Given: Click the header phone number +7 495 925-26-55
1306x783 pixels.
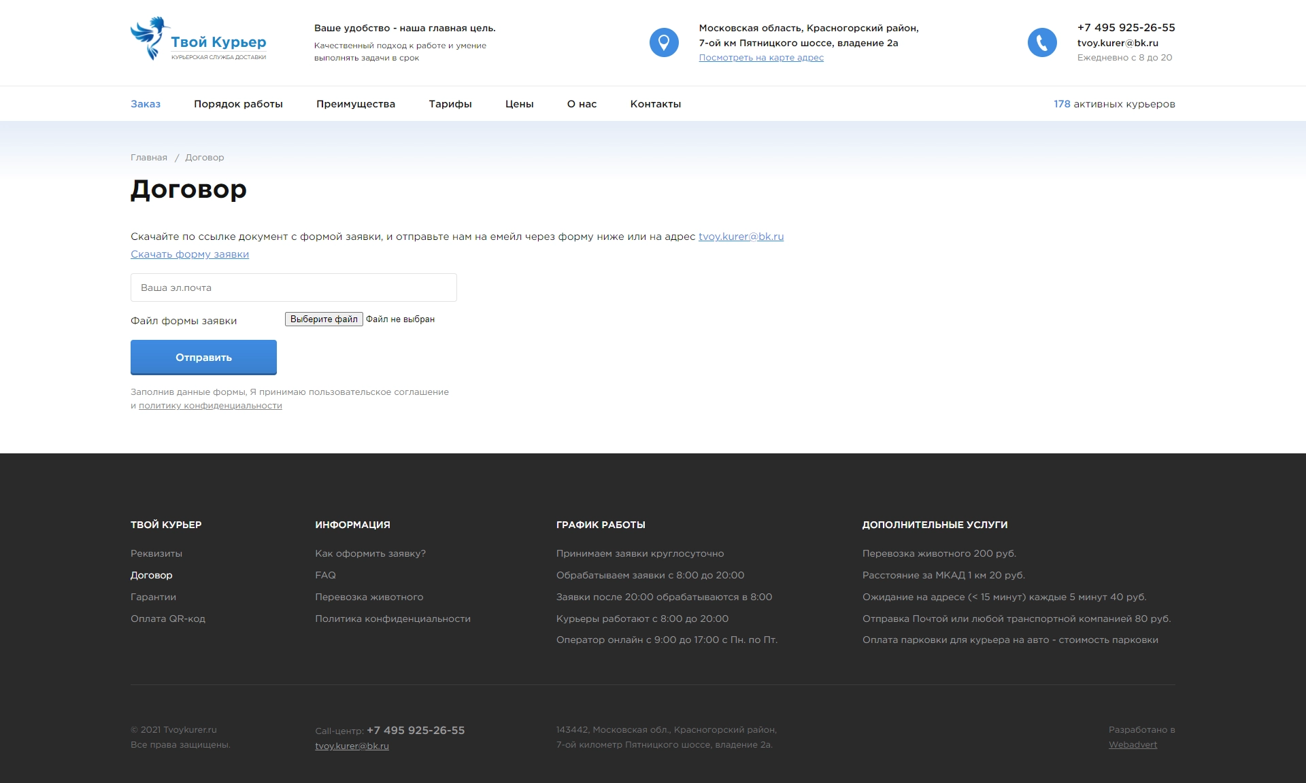Looking at the screenshot, I should [x=1126, y=28].
